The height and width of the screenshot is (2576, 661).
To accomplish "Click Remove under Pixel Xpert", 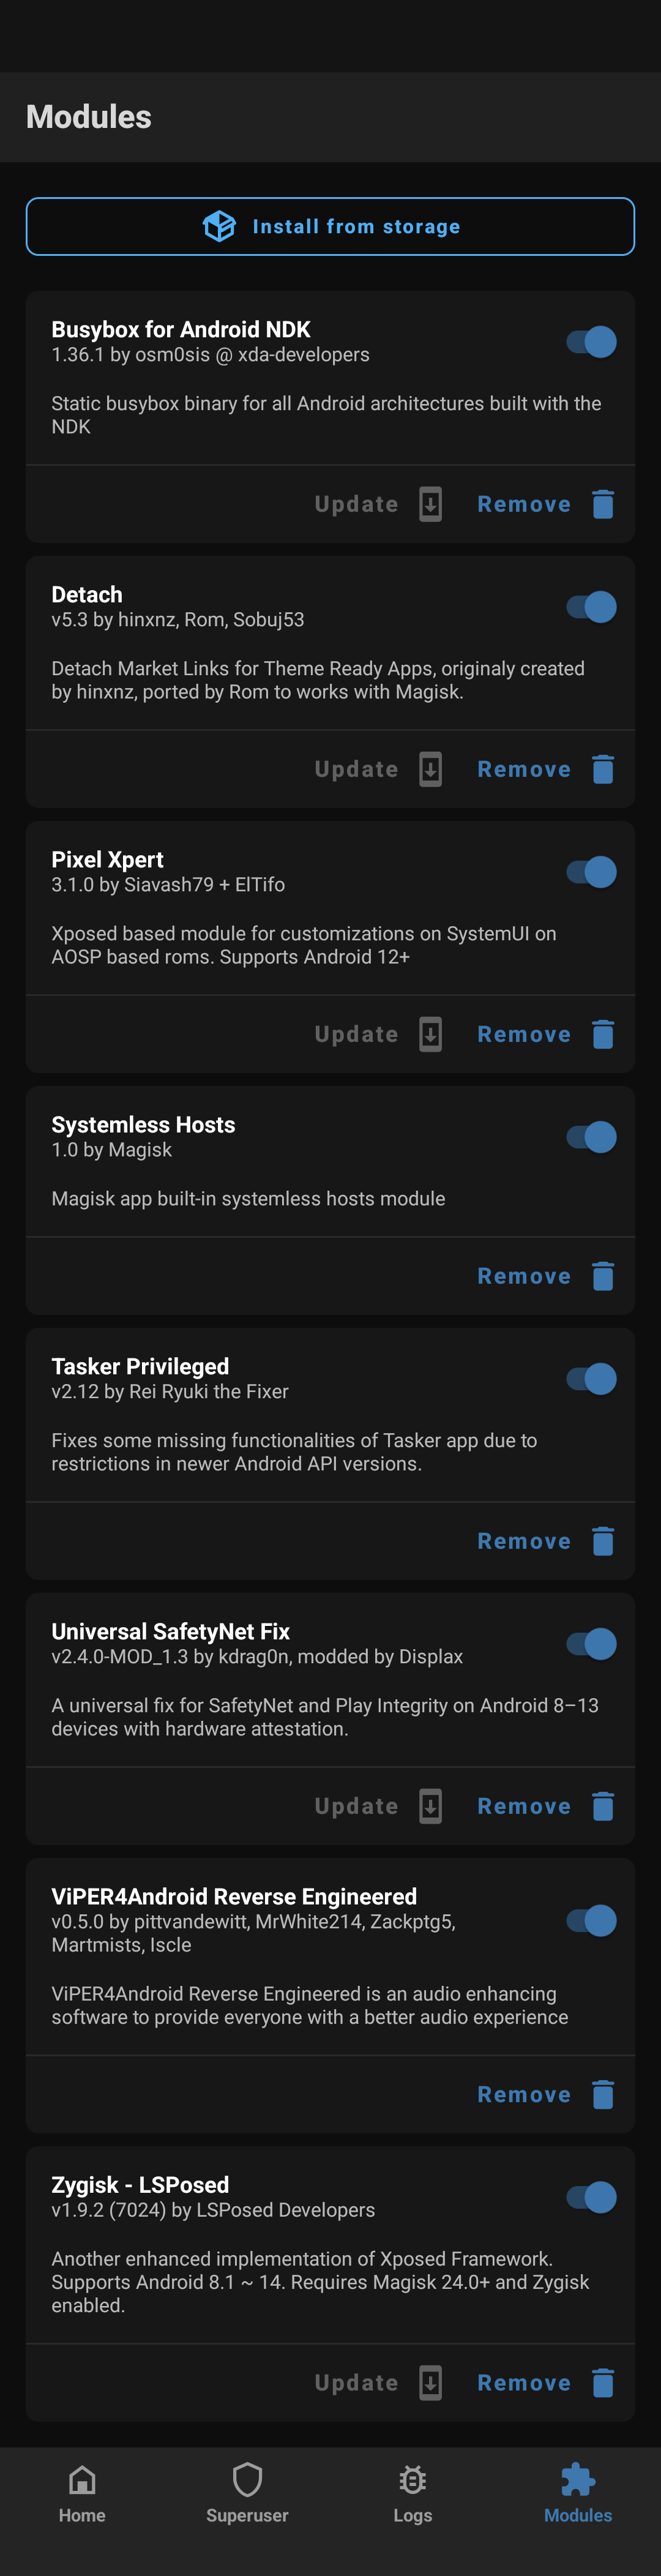I will point(524,1034).
